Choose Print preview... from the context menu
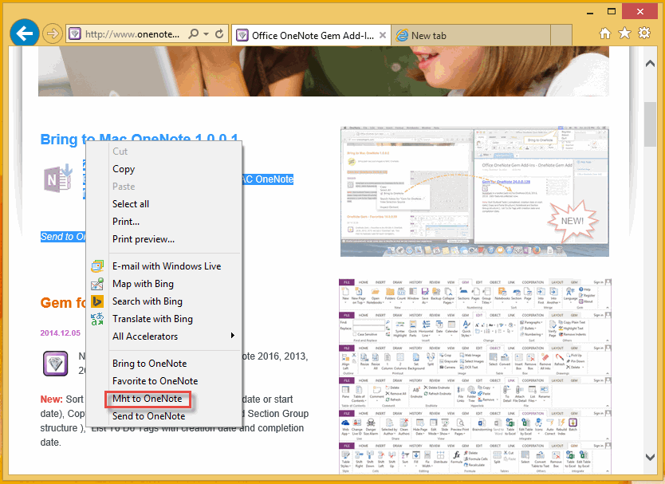The height and width of the screenshot is (484, 665). coord(163,239)
